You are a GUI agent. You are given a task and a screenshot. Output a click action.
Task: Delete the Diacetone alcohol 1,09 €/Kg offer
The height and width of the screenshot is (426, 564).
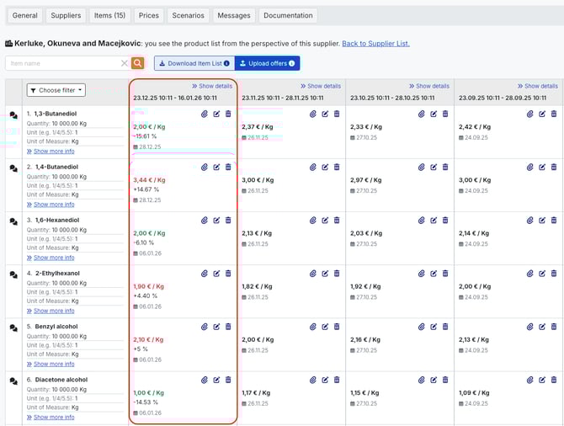tap(554, 380)
